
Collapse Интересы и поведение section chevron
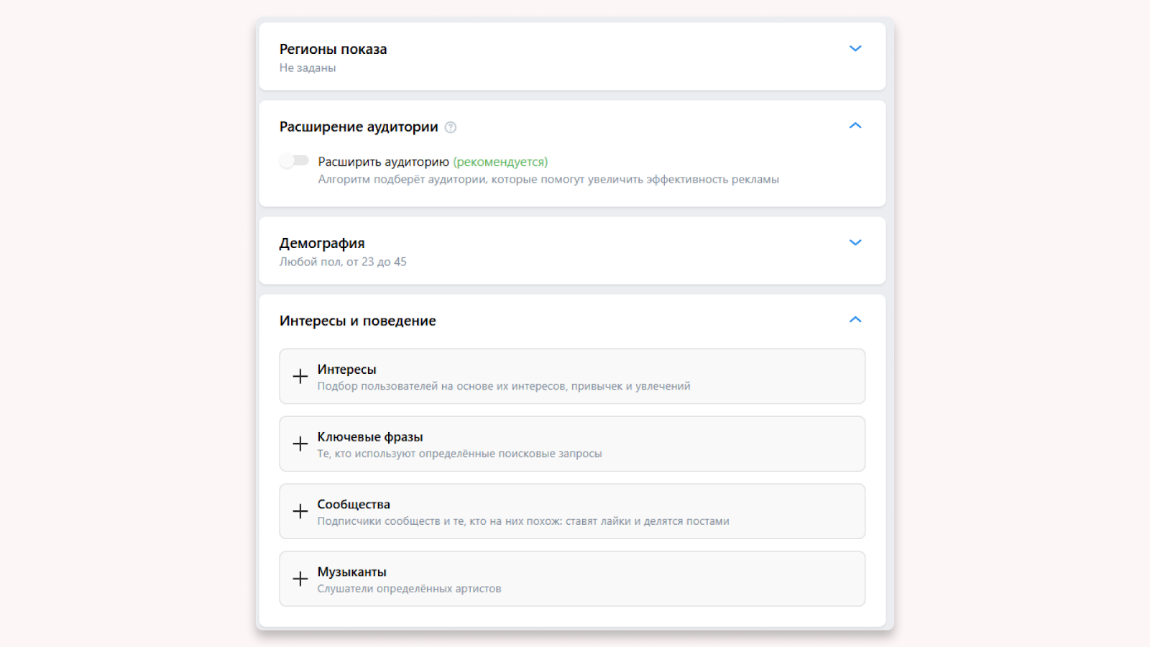(855, 320)
